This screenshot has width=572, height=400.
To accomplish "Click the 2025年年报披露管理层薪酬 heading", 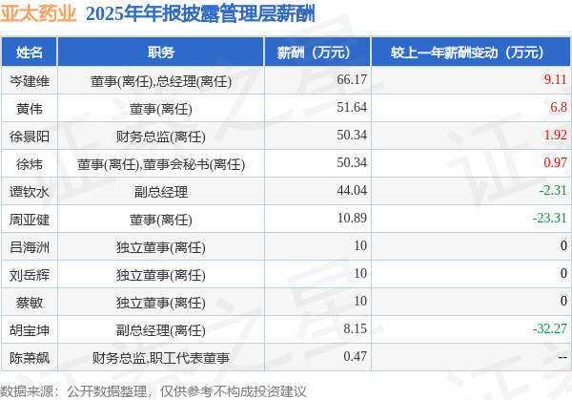I will (x=200, y=14).
